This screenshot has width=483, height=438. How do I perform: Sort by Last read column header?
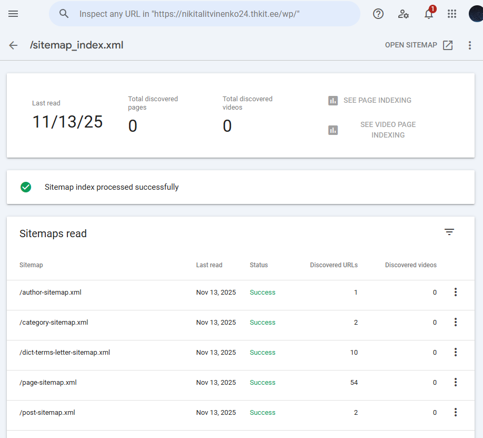pos(209,265)
